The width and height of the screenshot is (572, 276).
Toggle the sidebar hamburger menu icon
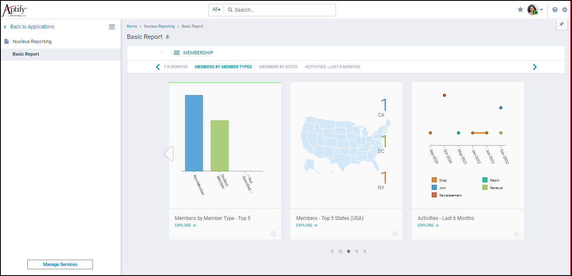tap(112, 27)
